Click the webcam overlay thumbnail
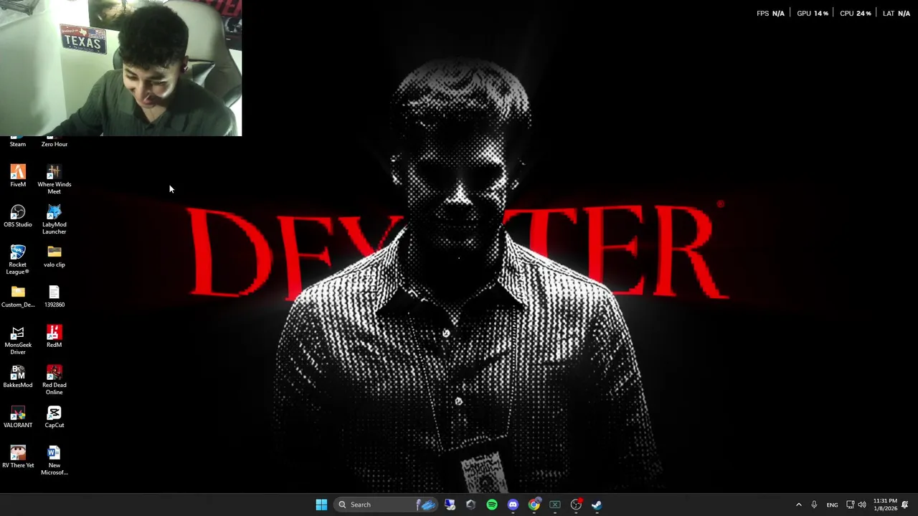This screenshot has width=918, height=516. tap(120, 68)
